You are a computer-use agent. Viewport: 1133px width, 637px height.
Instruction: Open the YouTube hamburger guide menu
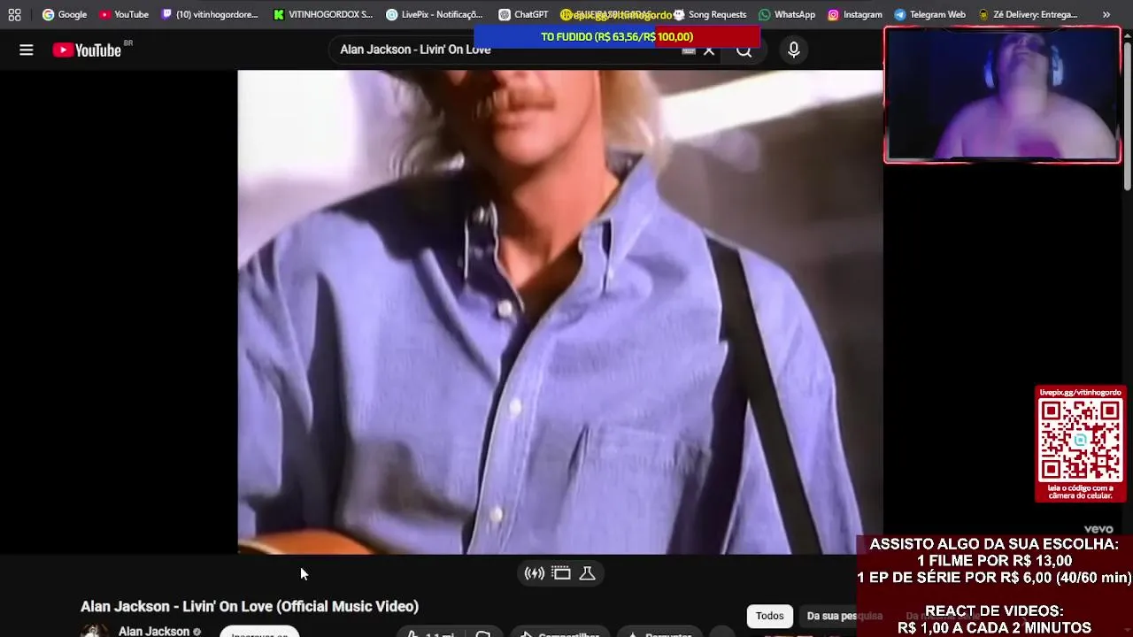tap(27, 50)
